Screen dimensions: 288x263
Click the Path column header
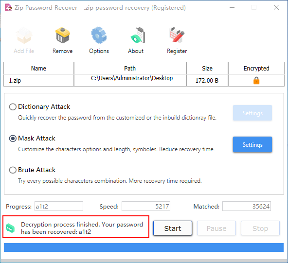coord(130,68)
